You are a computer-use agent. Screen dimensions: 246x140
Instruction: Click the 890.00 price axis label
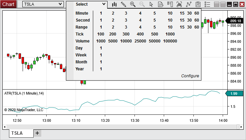tap(236, 57)
